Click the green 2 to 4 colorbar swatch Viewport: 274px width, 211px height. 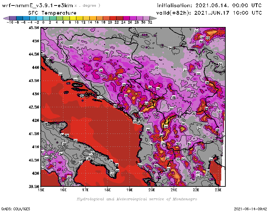tap(53, 18)
